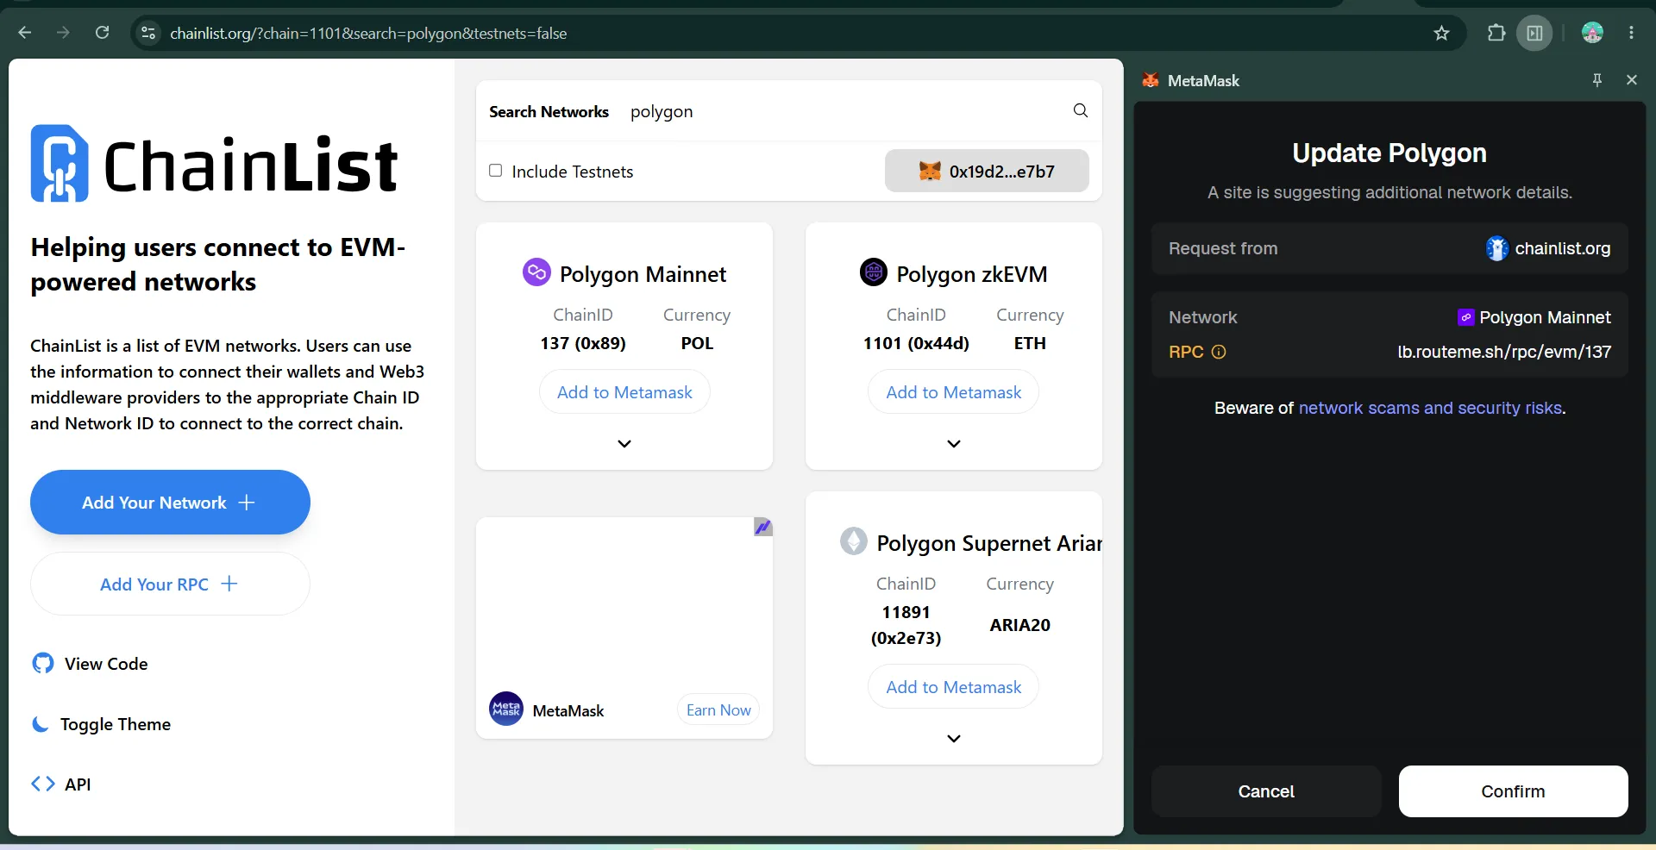
Task: Go back to the previous page
Action: click(x=25, y=33)
